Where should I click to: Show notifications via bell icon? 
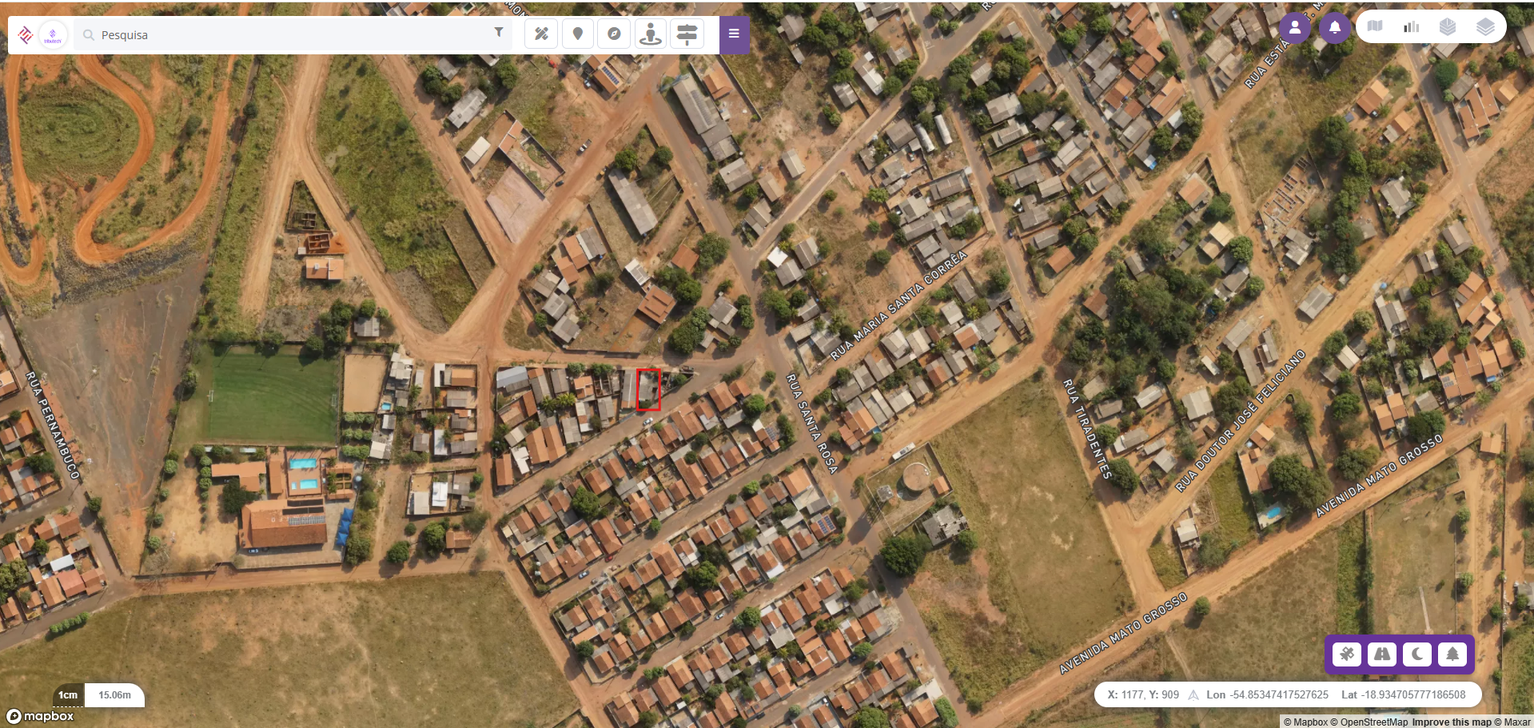click(1334, 28)
